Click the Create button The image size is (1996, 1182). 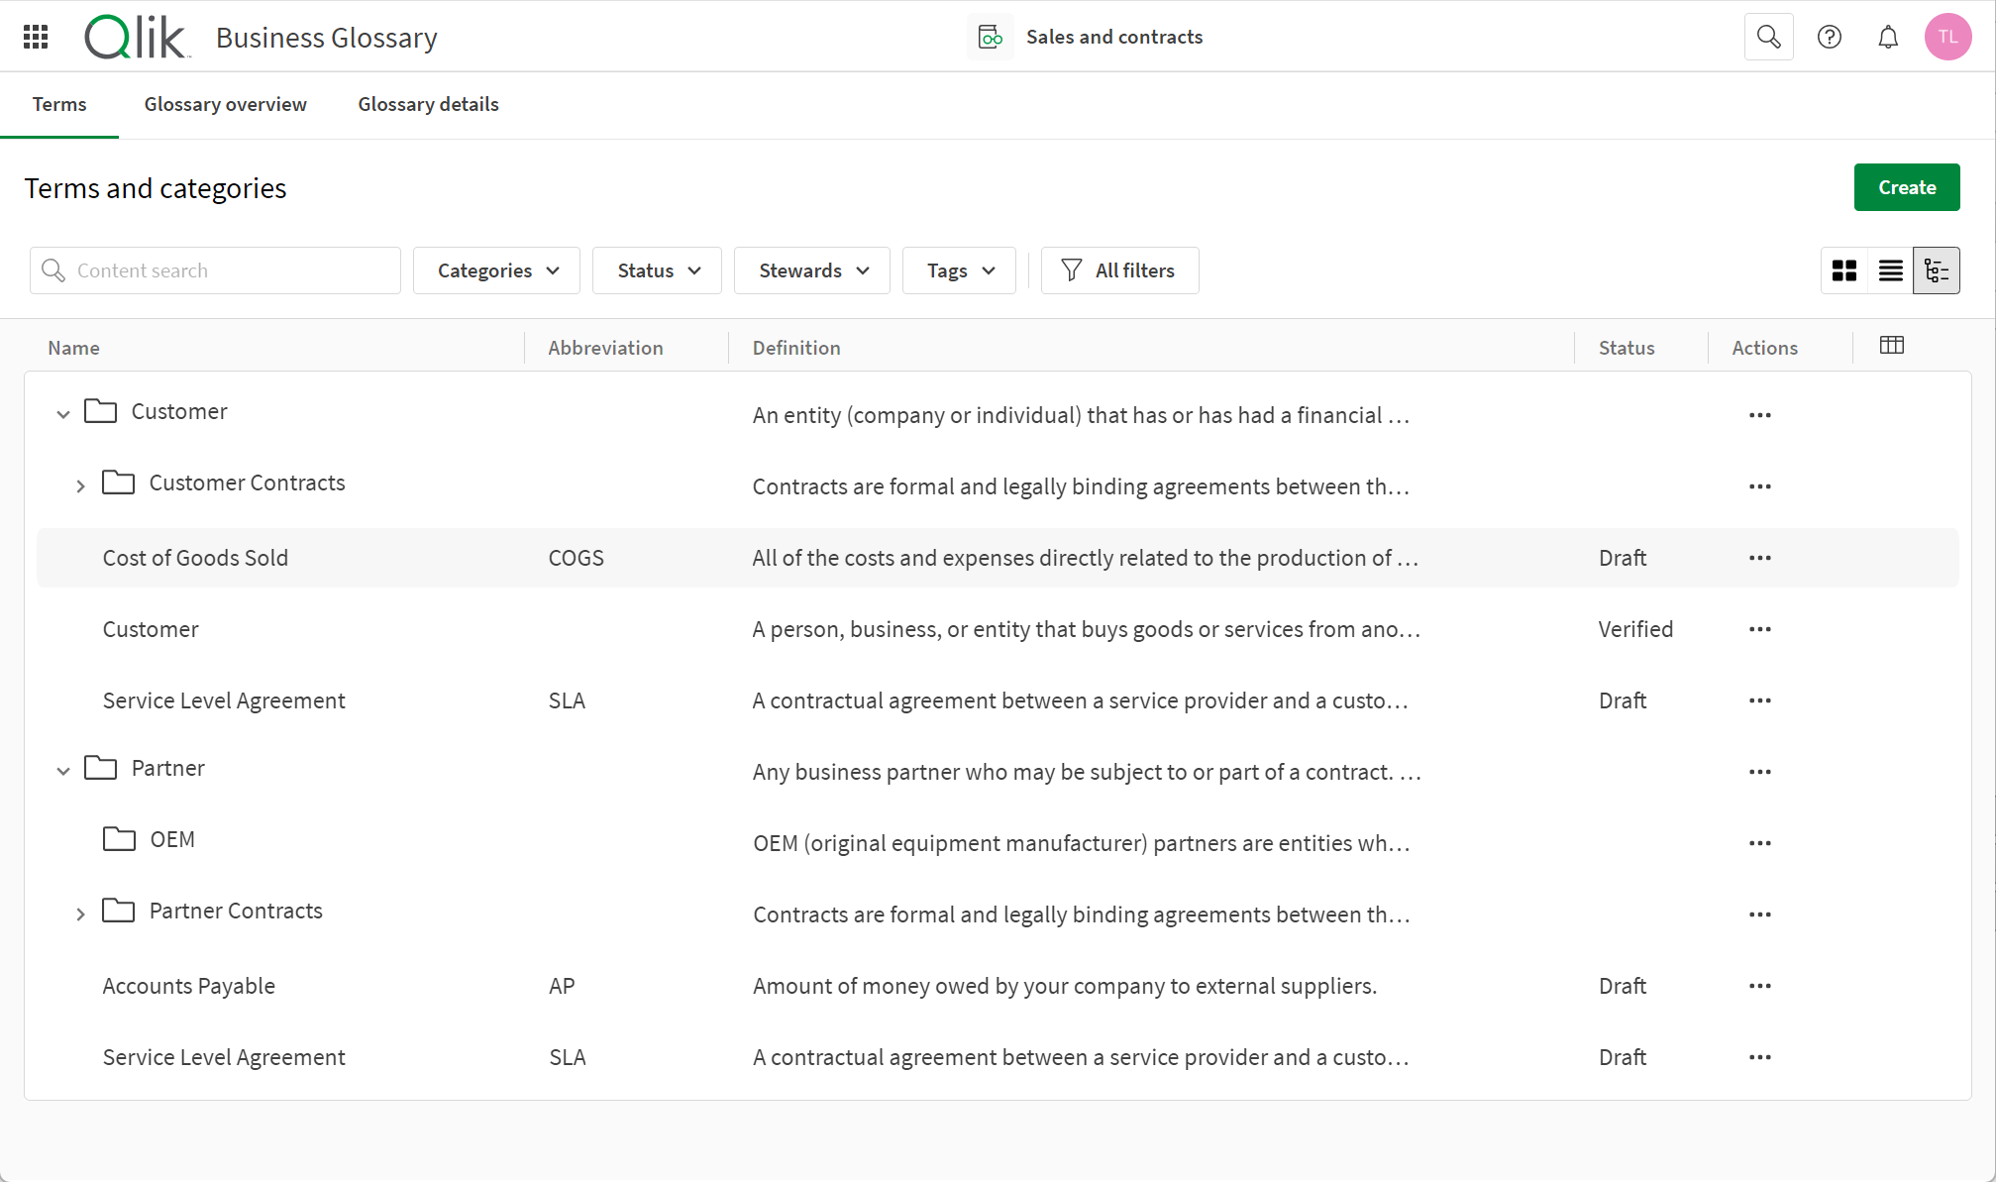click(x=1906, y=187)
